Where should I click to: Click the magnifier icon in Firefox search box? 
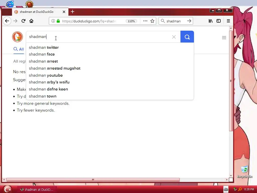(163, 21)
